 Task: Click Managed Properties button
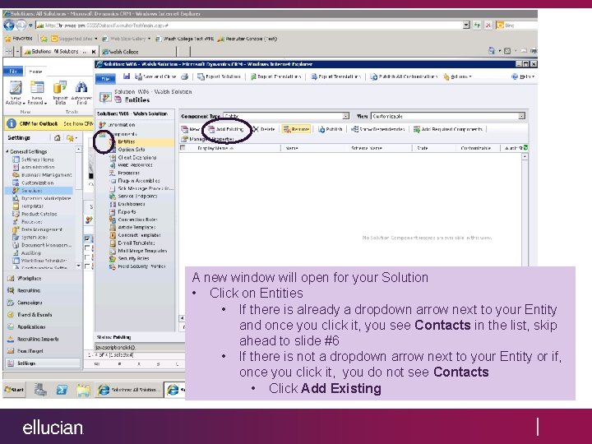pos(208,139)
